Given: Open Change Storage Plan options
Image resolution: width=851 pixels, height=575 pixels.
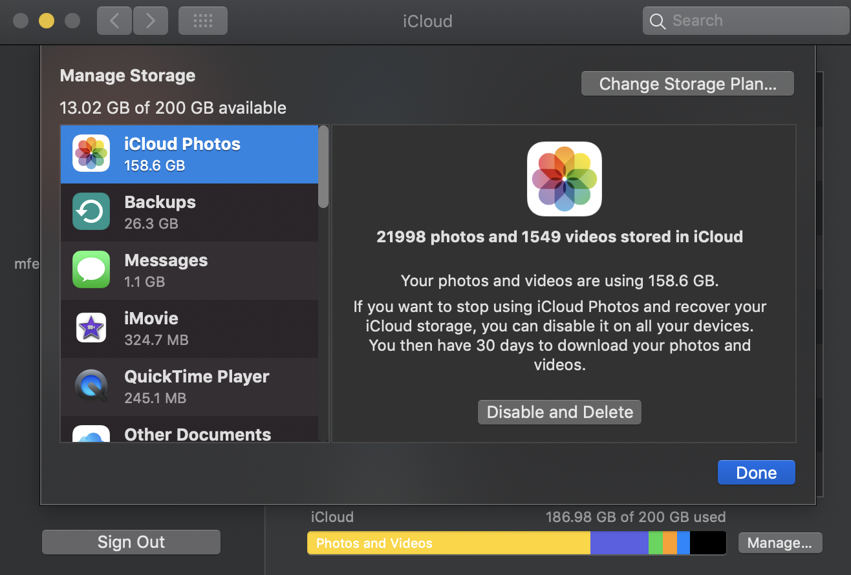Looking at the screenshot, I should point(687,84).
